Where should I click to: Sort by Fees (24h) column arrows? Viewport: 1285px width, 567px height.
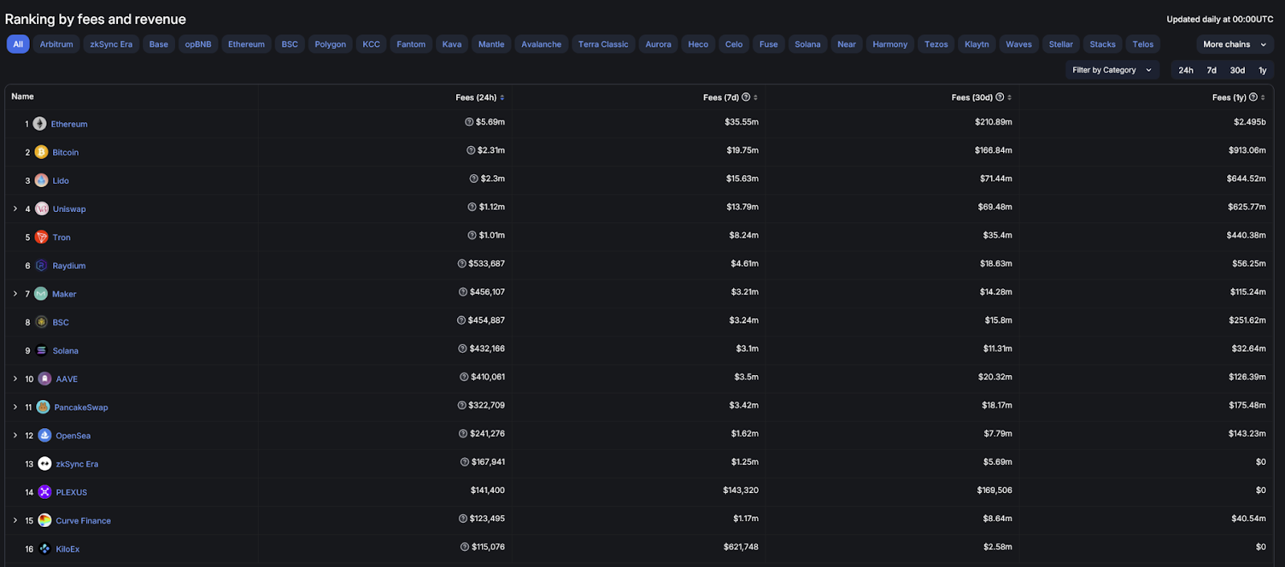502,97
